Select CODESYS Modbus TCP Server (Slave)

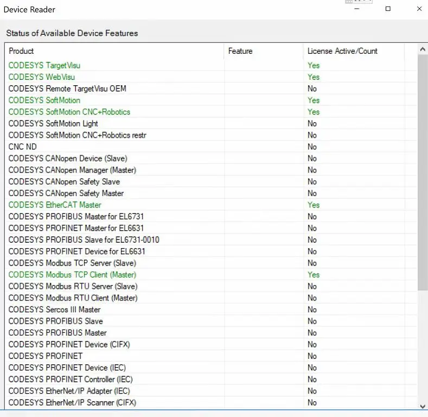(210, 263)
